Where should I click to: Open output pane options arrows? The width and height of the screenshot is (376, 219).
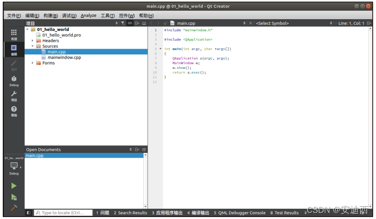[x=305, y=213]
